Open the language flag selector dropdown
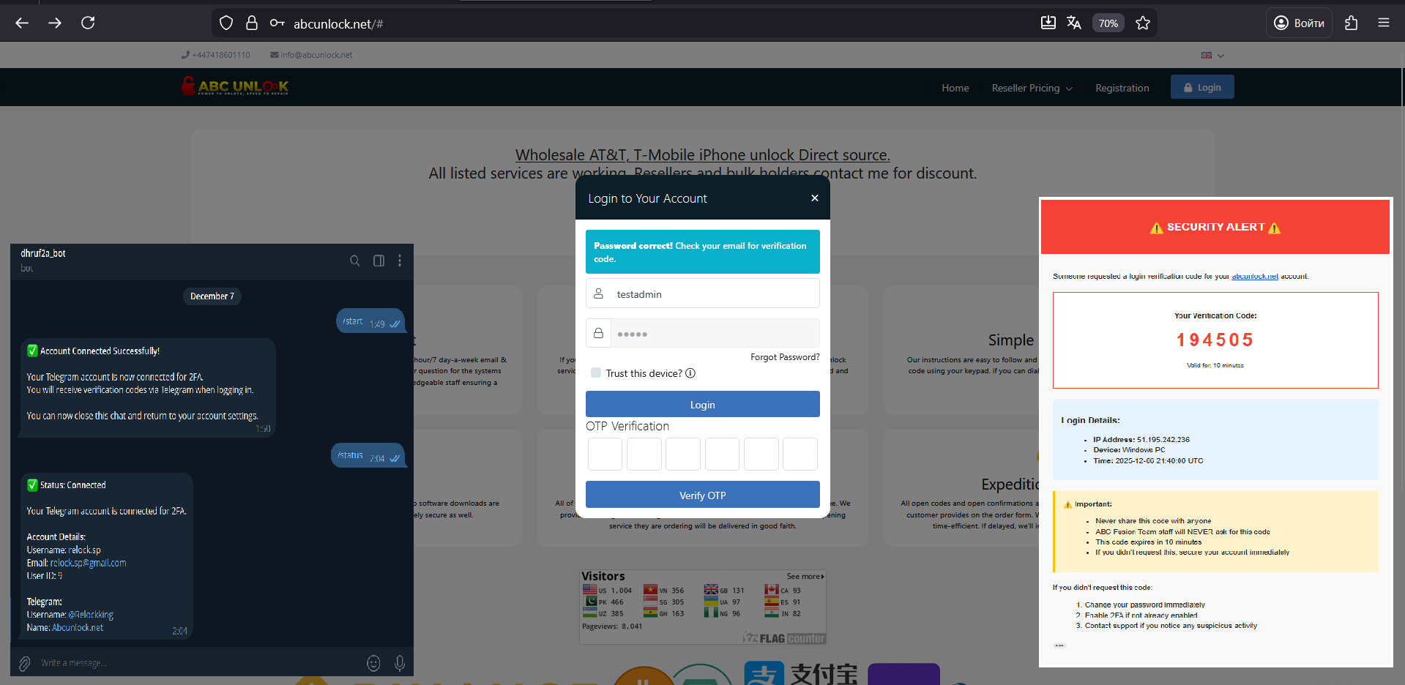The width and height of the screenshot is (1405, 685). [1212, 55]
